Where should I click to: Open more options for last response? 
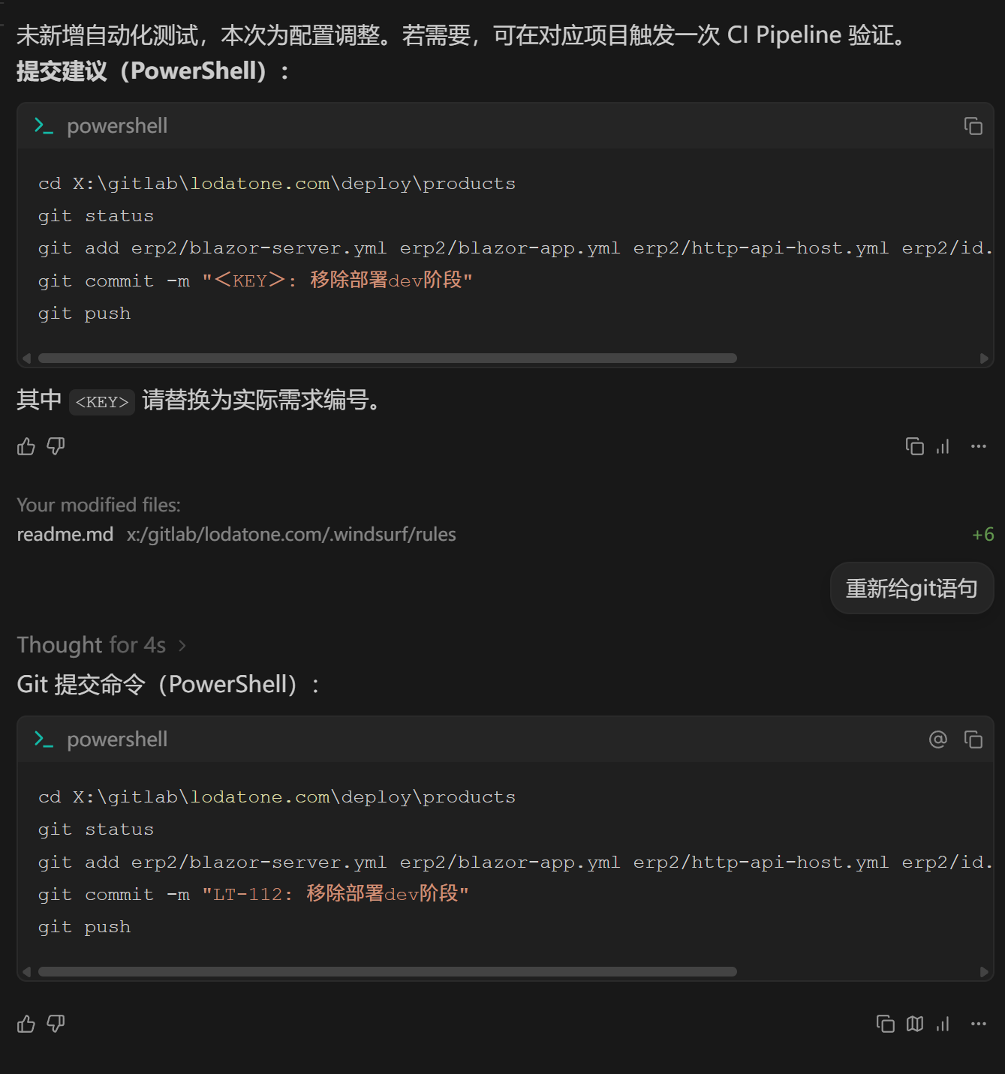coord(978,1024)
